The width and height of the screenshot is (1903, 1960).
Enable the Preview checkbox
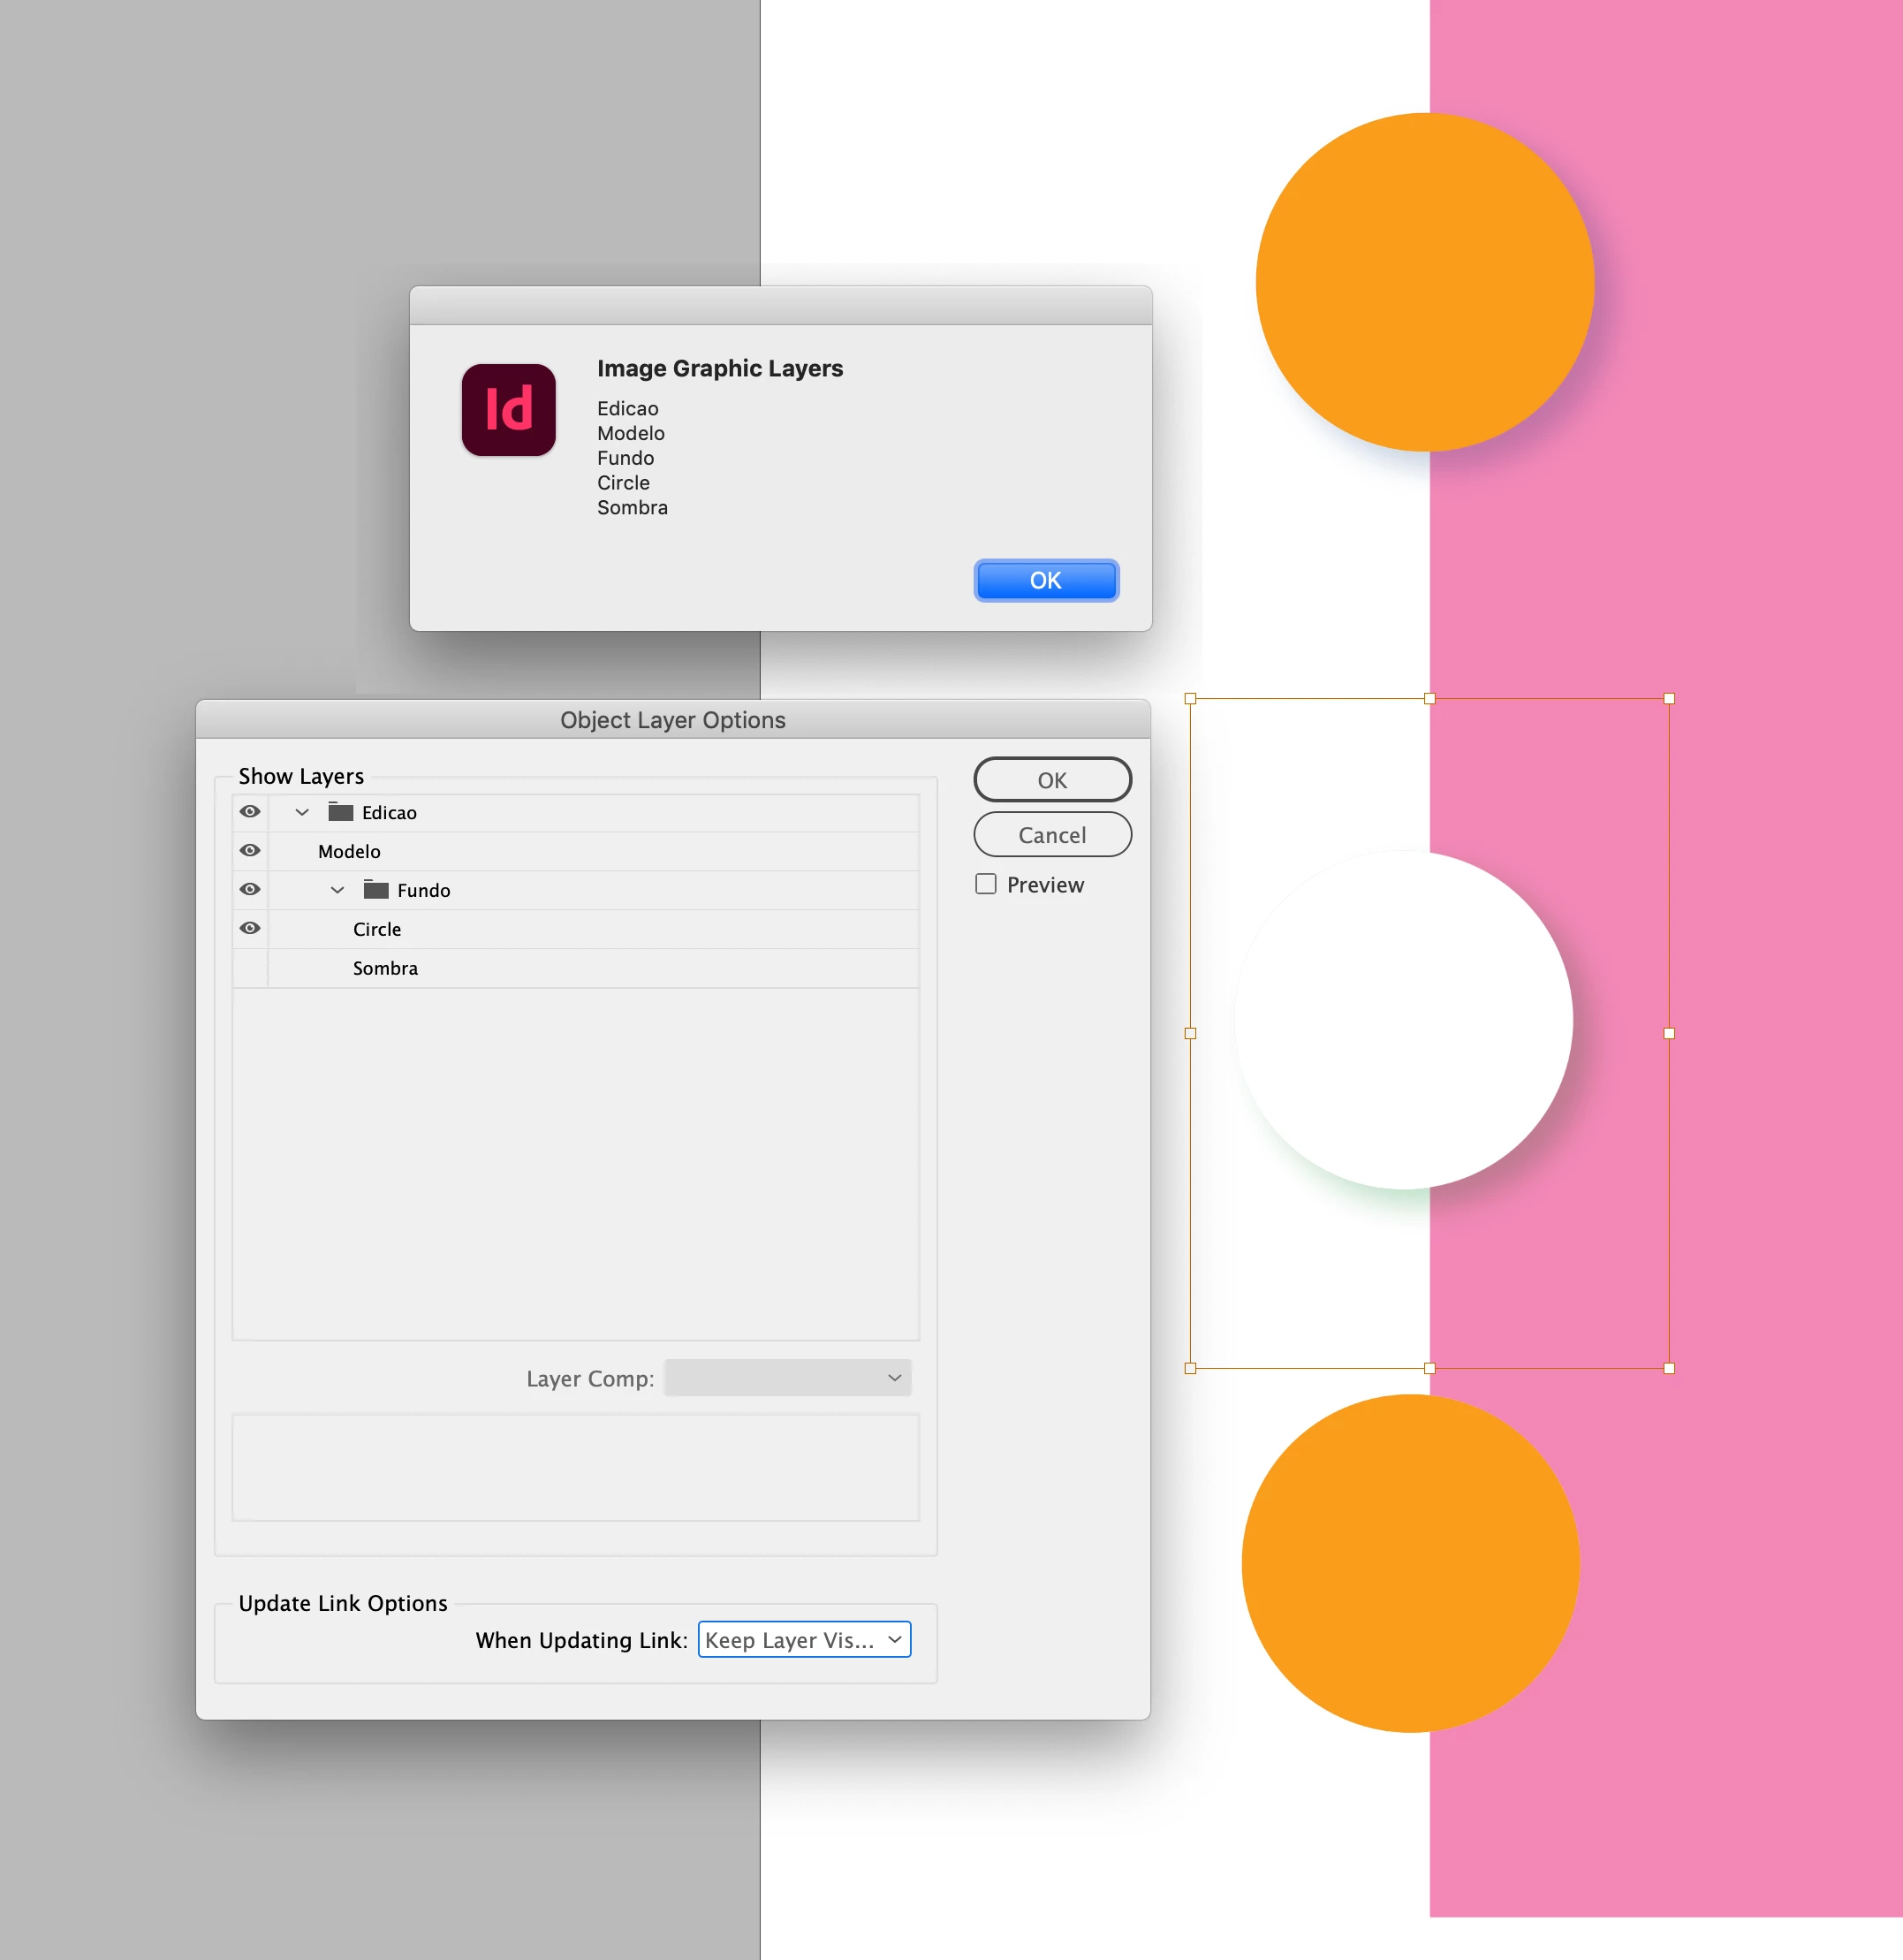[x=986, y=884]
